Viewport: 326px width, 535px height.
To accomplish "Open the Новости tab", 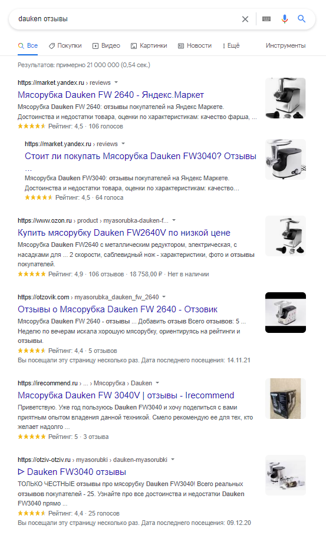I will [x=195, y=46].
